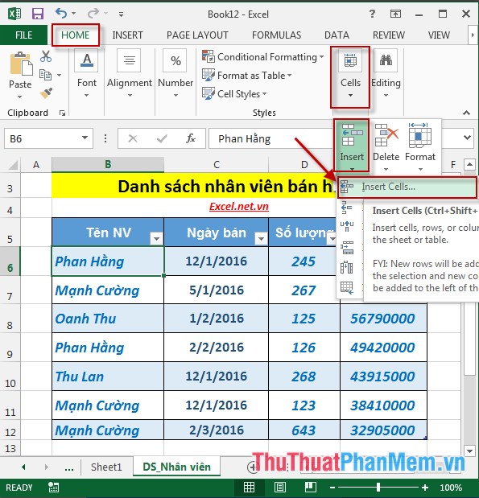Switch to the INSERT ribbon tab
Screen dimensions: 479x498
127,35
